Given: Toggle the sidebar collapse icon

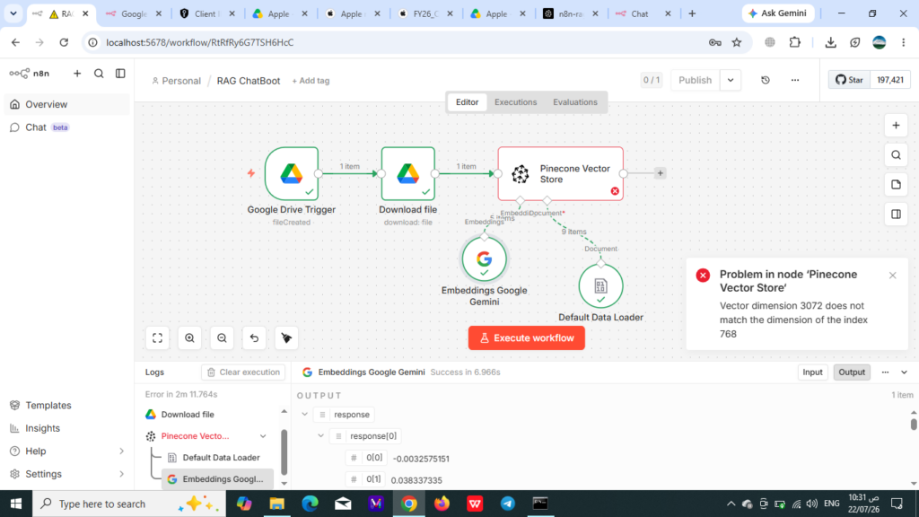Looking at the screenshot, I should pos(120,74).
